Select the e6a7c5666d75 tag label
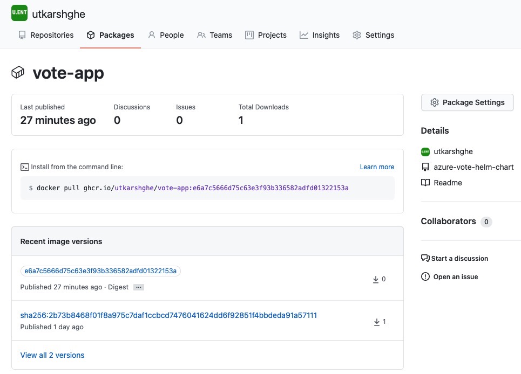Screen dimensions: 521x374 point(100,271)
